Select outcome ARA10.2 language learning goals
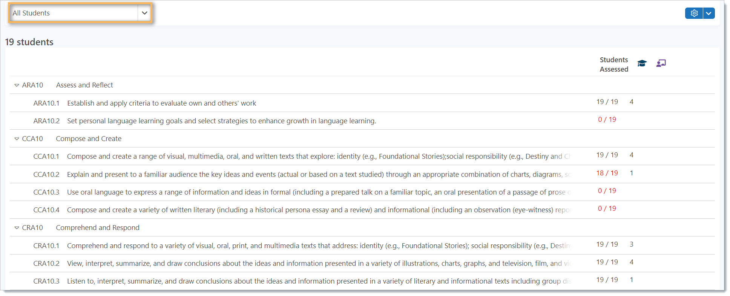 point(362,121)
